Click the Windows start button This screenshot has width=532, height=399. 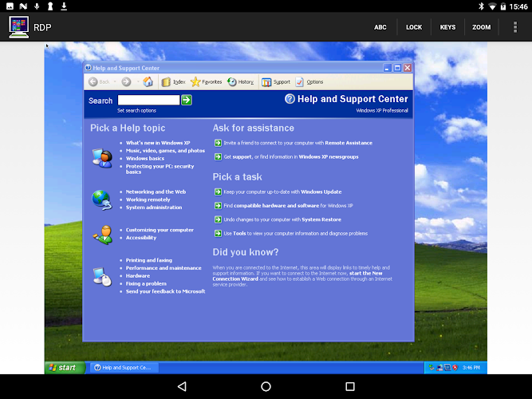point(65,368)
